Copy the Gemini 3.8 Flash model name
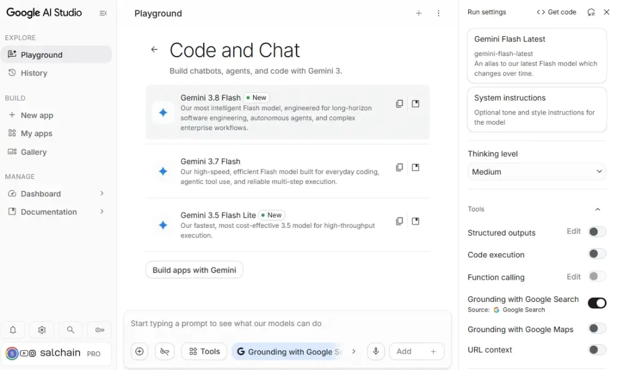Viewport: 617px width, 370px height. tap(399, 104)
